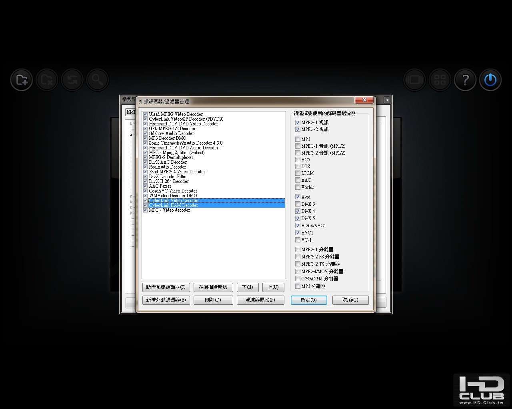
Task: Uncheck the WMVideo Decoder DMO checkbox
Action: [146, 196]
